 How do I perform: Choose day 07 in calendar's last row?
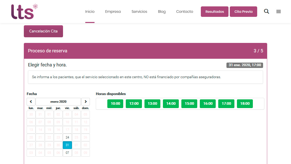(67, 153)
